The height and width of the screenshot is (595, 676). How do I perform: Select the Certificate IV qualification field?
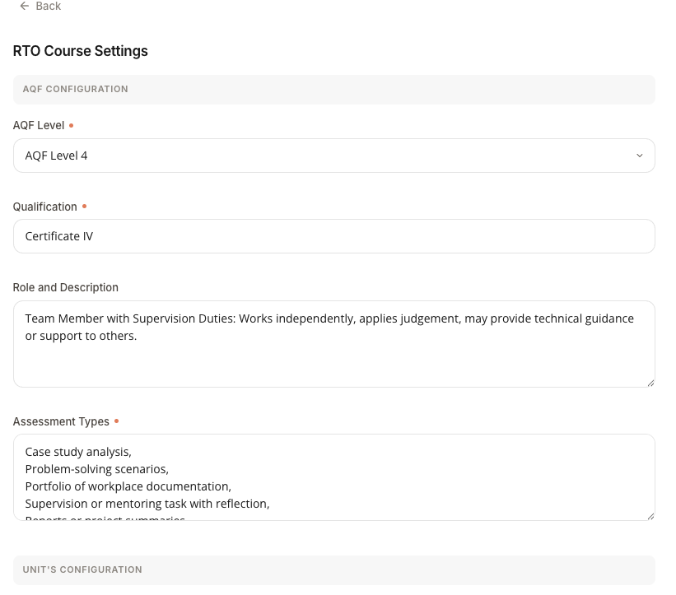coord(333,236)
